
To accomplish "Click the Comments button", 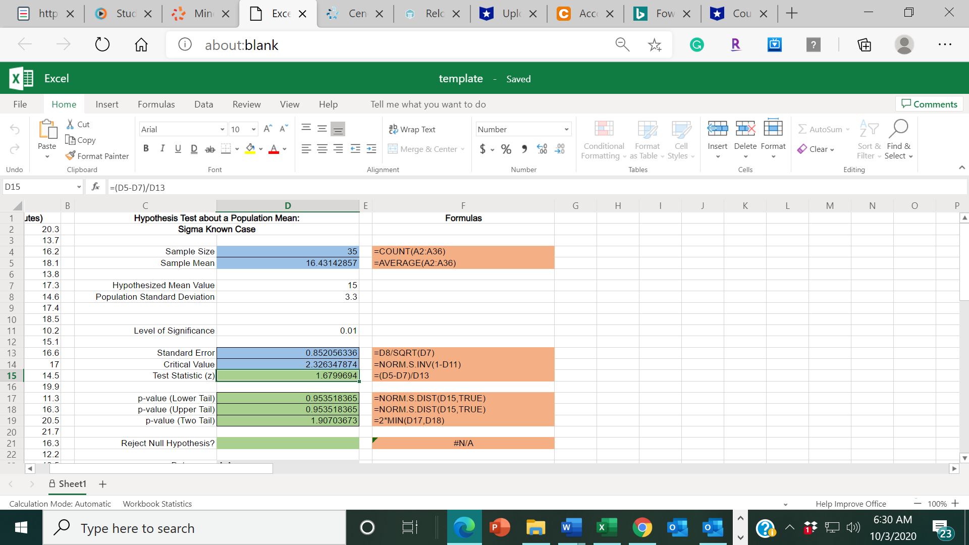I will point(929,104).
